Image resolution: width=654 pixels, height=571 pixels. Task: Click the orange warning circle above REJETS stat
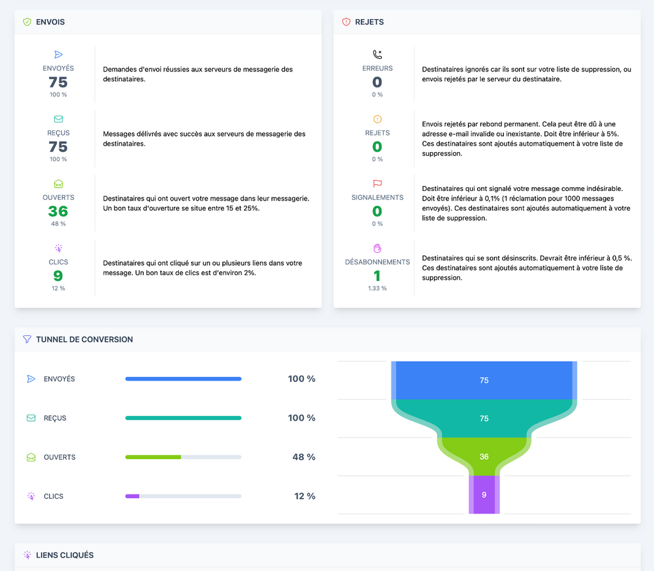377,119
